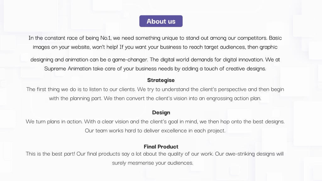Select the Final Product heading
The width and height of the screenshot is (322, 181).
tap(161, 146)
